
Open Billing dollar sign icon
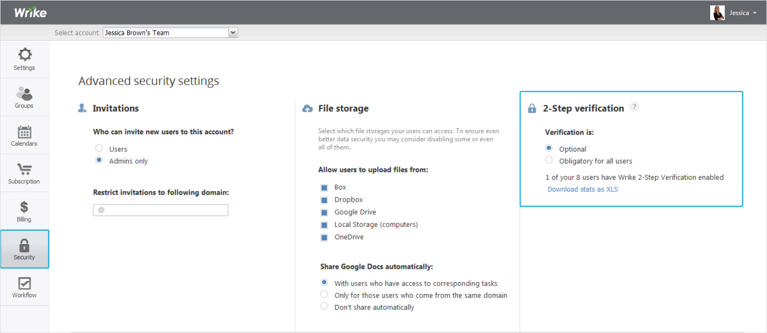25,207
